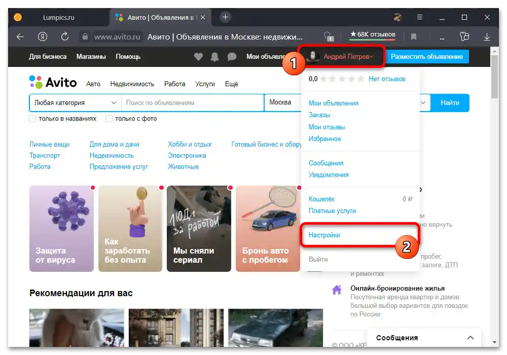507x355 pixels.
Task: Open the Услуги top category
Action: tap(205, 84)
